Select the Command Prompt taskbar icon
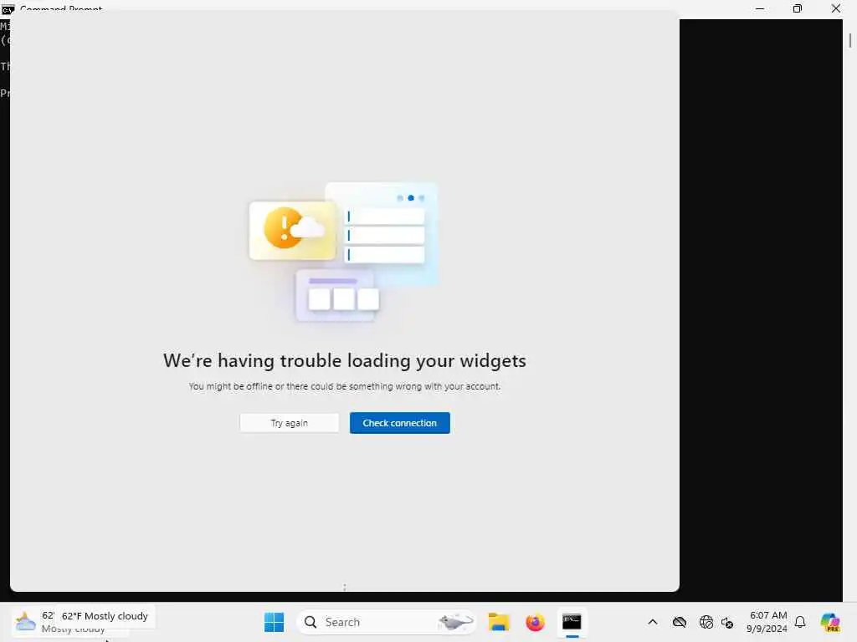857x642 pixels. point(572,622)
